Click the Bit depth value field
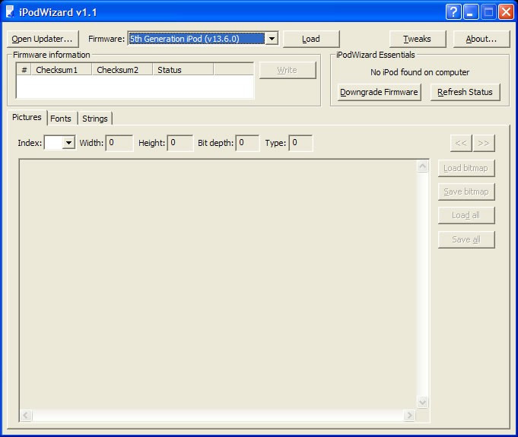The width and height of the screenshot is (518, 437). pos(247,143)
